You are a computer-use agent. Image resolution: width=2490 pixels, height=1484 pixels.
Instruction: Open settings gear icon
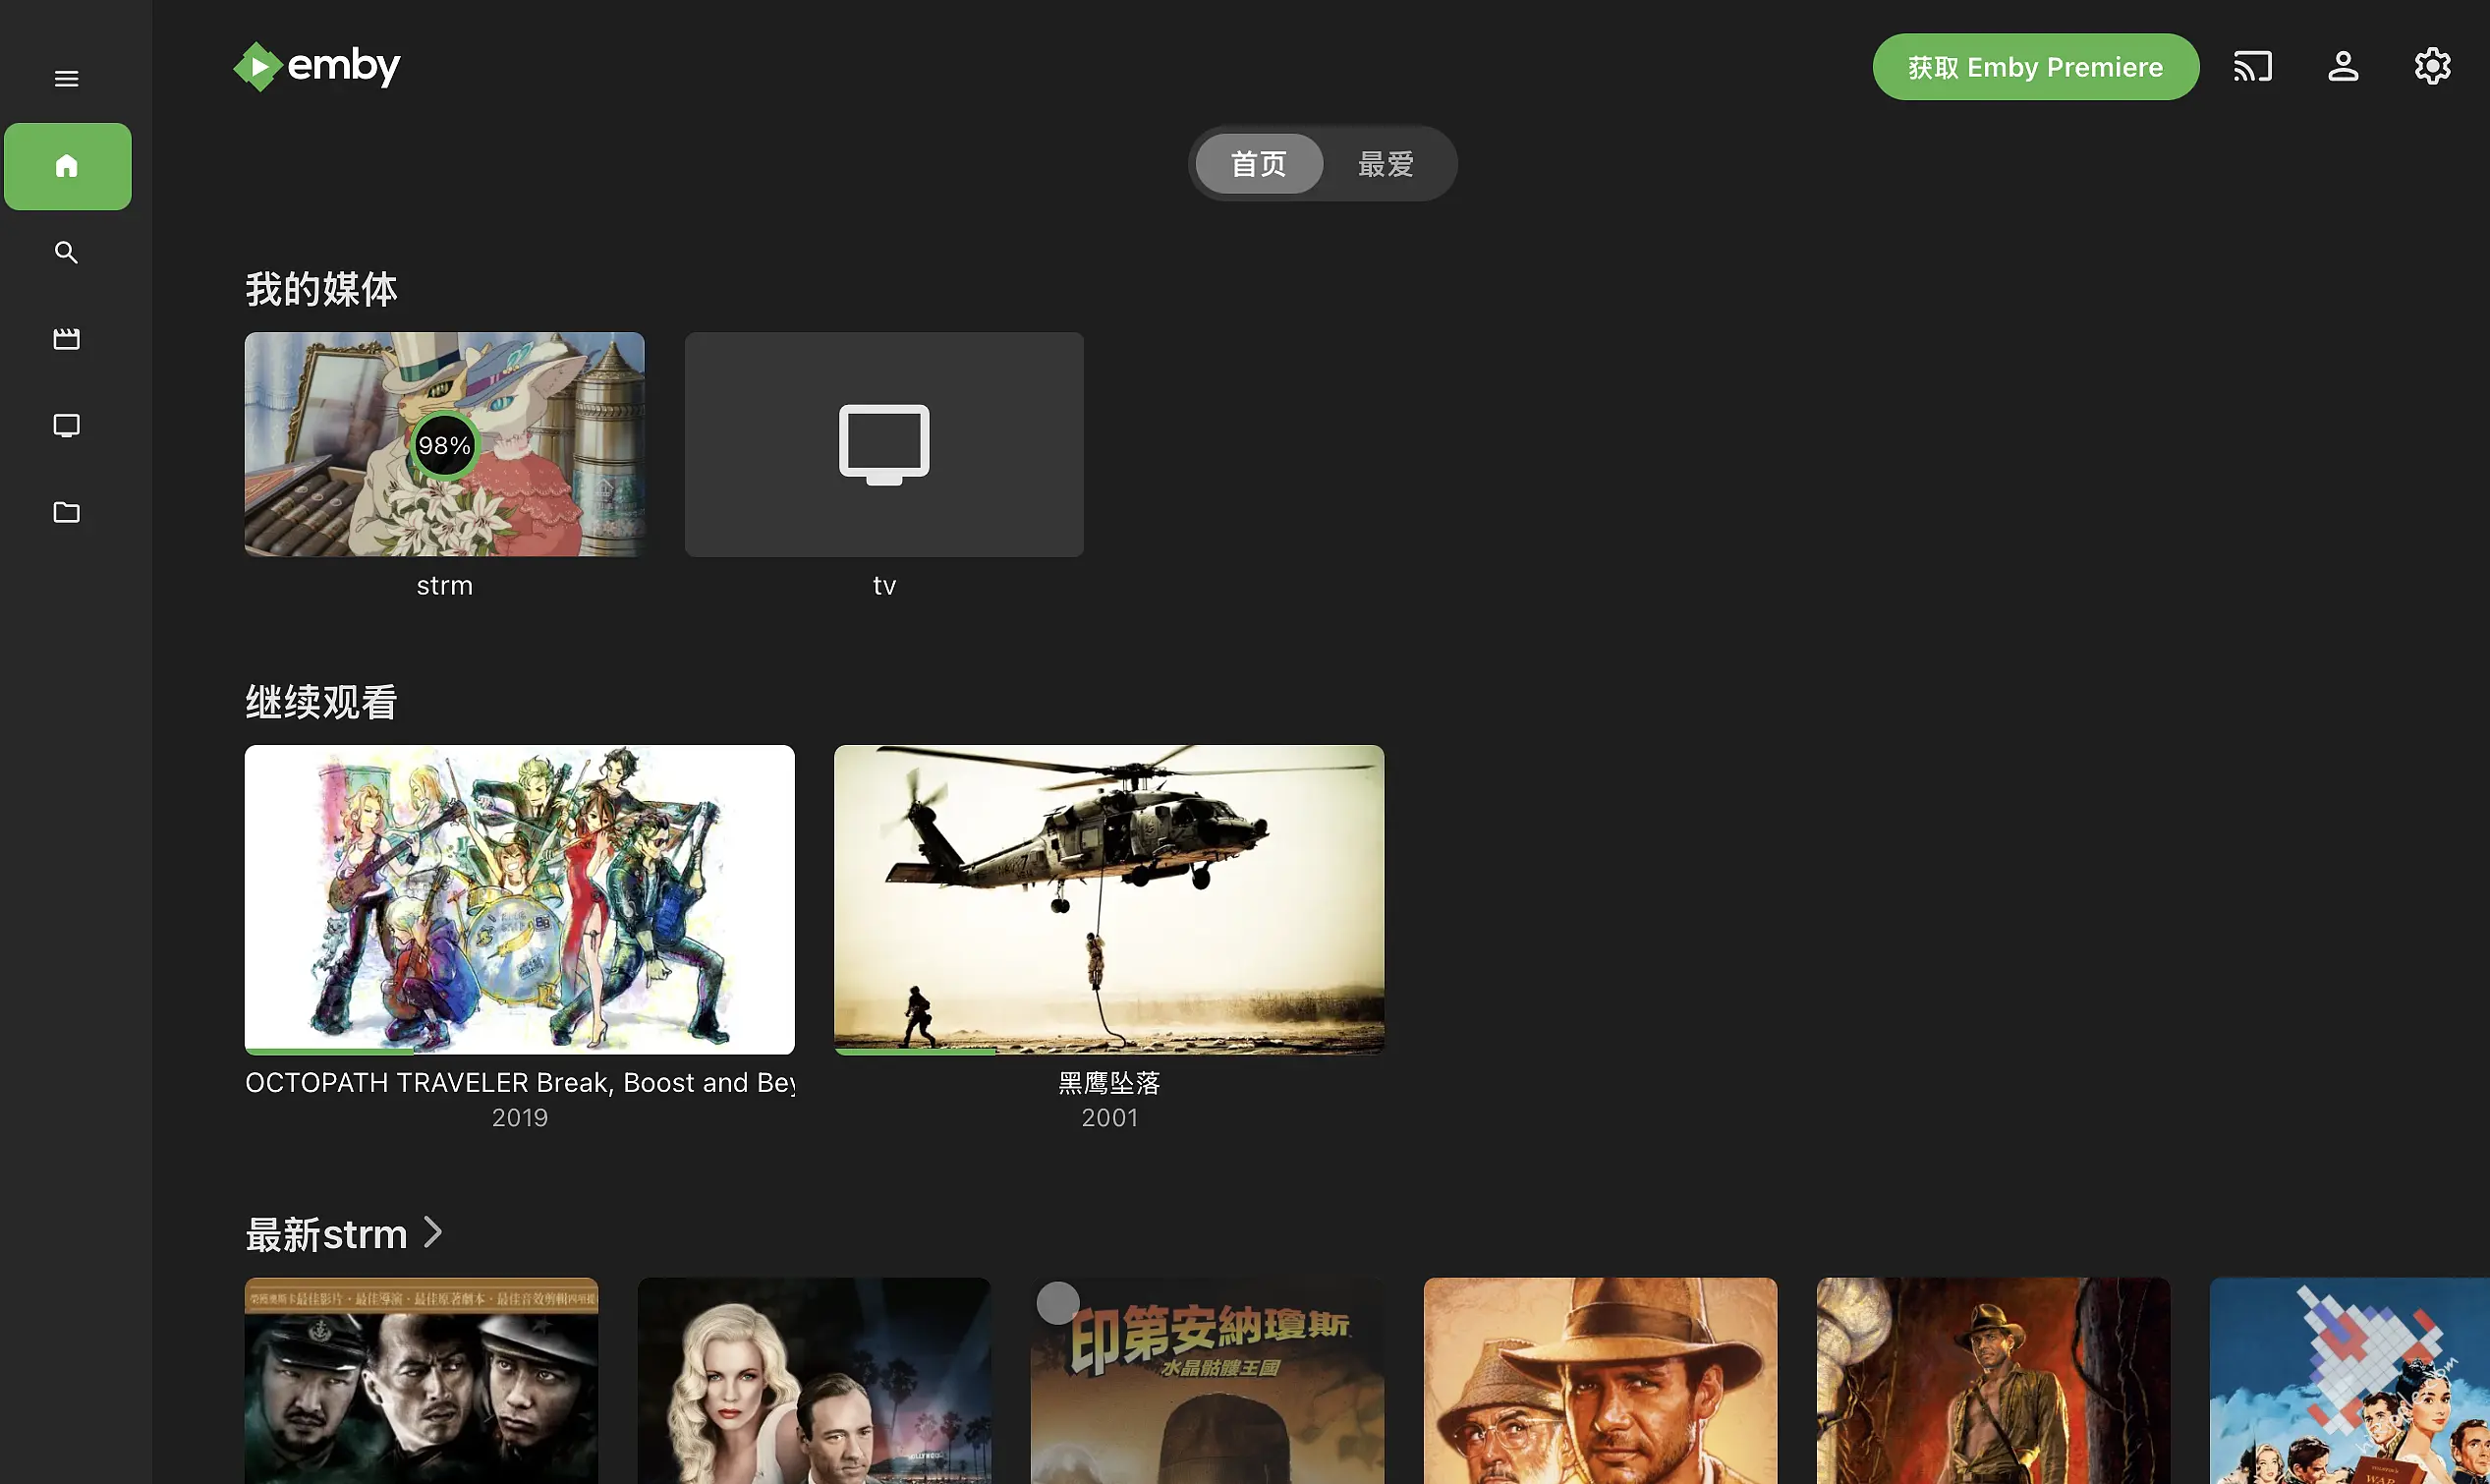(2432, 67)
